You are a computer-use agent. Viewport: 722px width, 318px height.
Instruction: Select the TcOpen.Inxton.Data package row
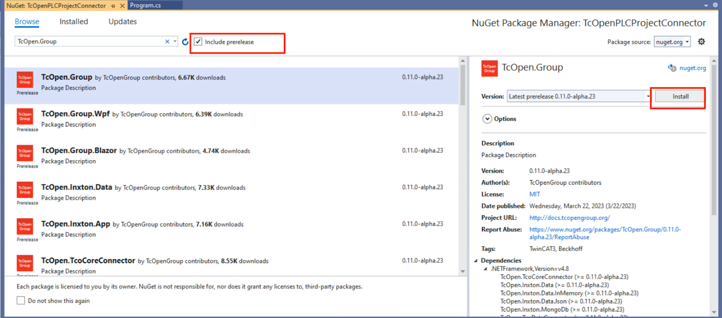[231, 196]
